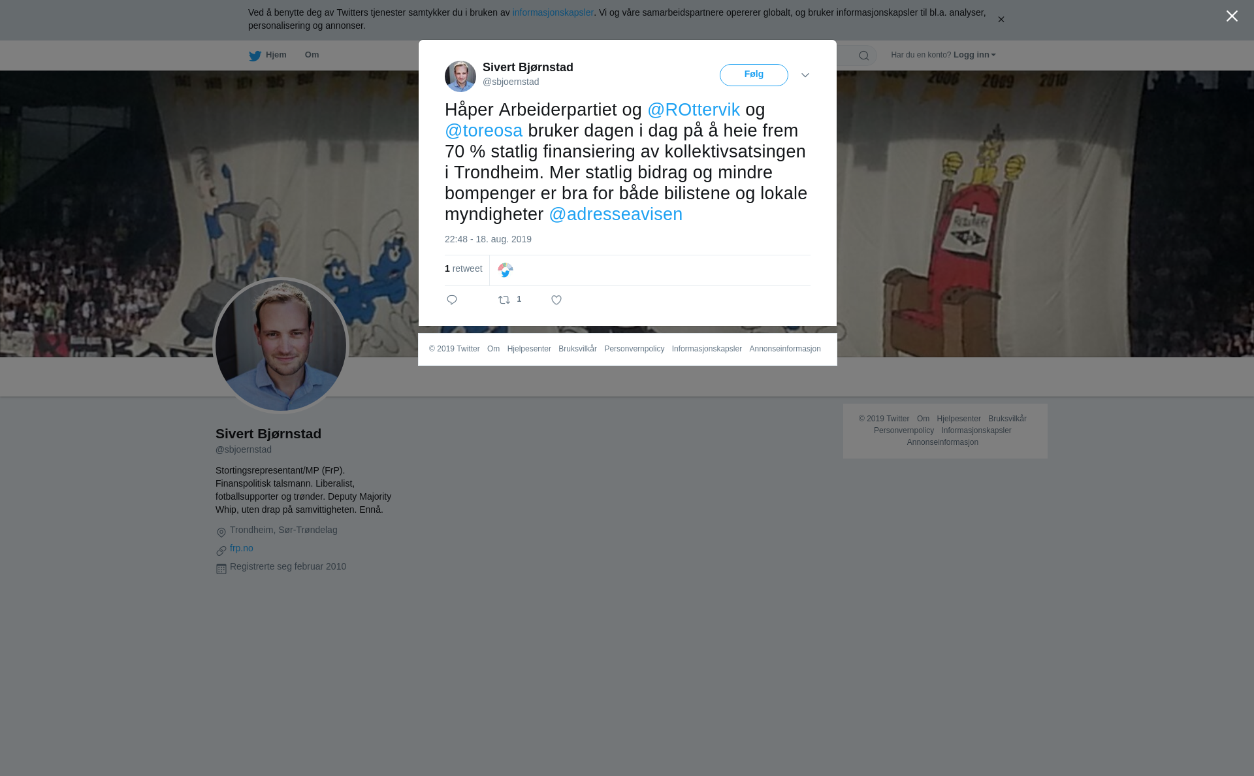
Task: Dismiss the cookie notice with small X
Action: click(1001, 20)
